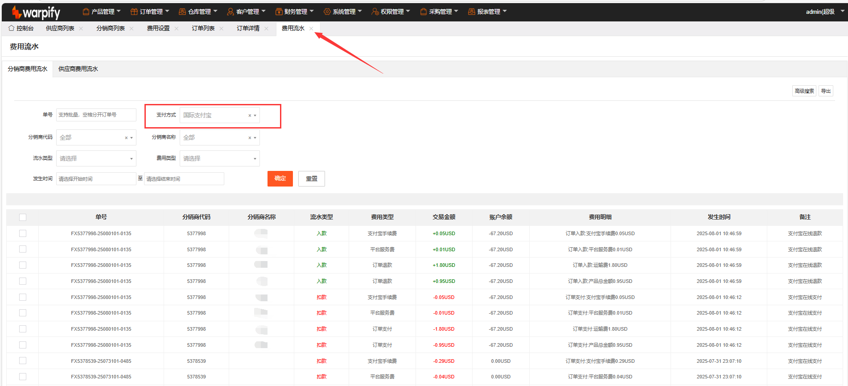Click the 产品管理 menu icon
Screen dimensions: 848x386
pyautogui.click(x=86, y=12)
